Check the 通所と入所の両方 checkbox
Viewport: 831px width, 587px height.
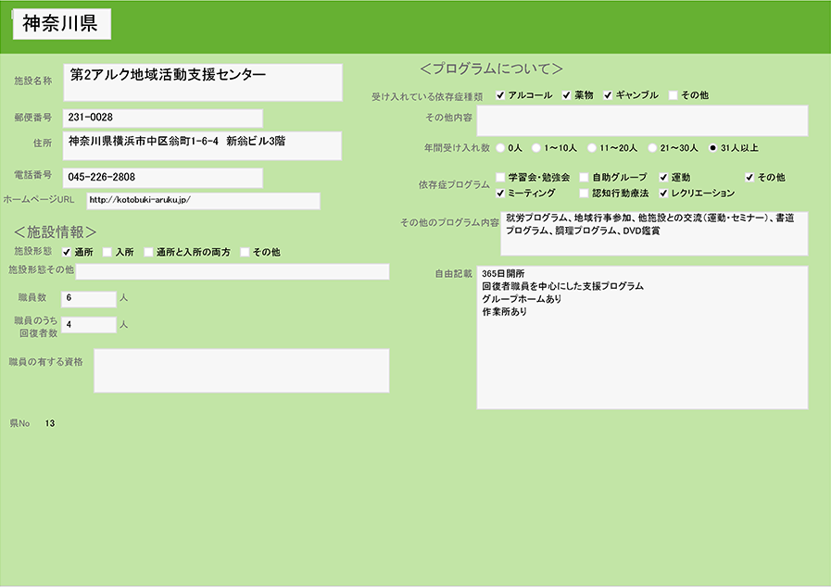(148, 252)
